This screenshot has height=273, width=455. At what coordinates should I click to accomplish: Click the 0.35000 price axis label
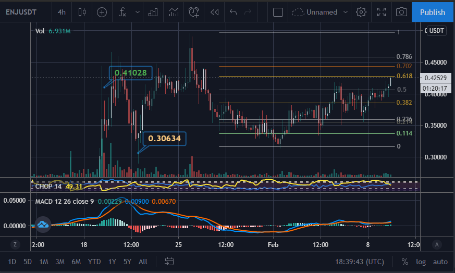(x=436, y=126)
